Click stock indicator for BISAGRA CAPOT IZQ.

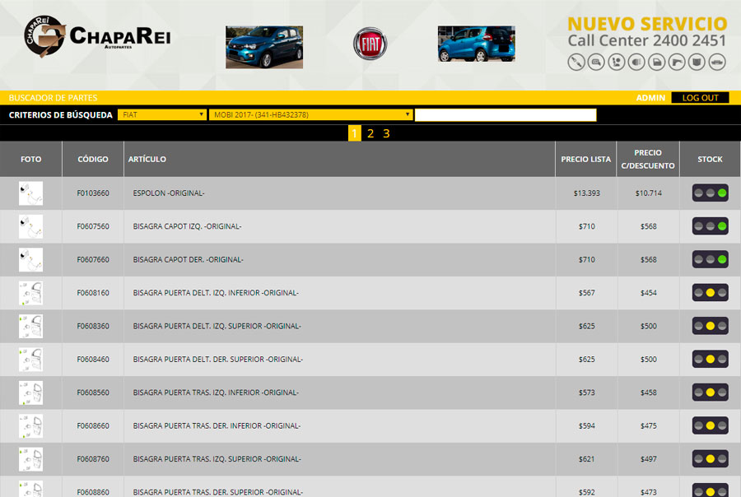(710, 226)
